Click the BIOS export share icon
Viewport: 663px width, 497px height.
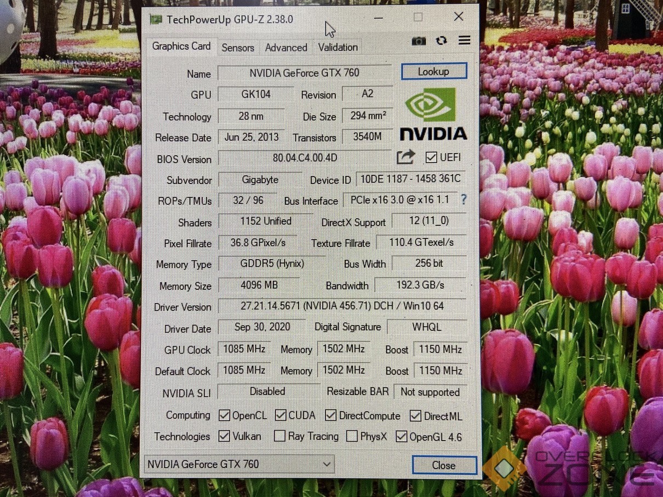point(405,157)
